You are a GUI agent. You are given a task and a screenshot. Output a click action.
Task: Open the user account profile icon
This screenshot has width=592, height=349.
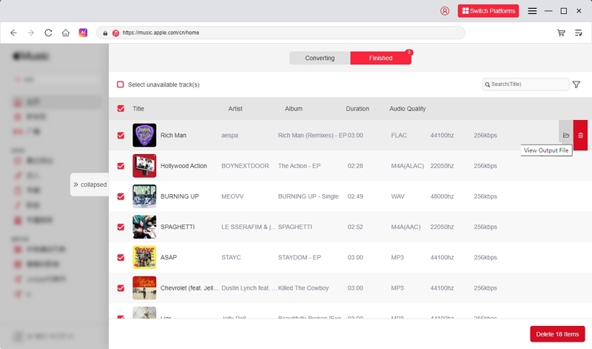coord(445,11)
